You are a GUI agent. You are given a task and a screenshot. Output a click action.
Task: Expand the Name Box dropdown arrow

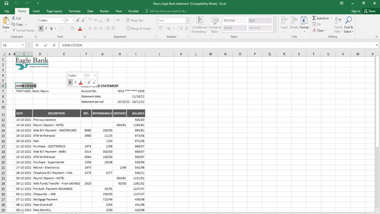[23, 45]
